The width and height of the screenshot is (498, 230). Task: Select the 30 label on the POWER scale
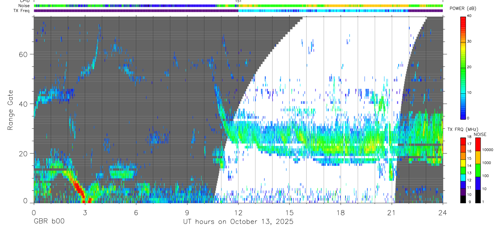click(x=470, y=42)
